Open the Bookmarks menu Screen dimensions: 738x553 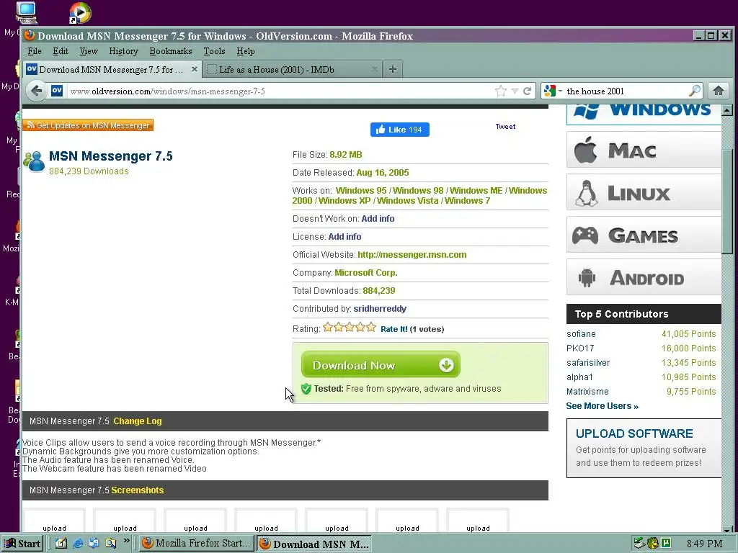click(x=170, y=51)
